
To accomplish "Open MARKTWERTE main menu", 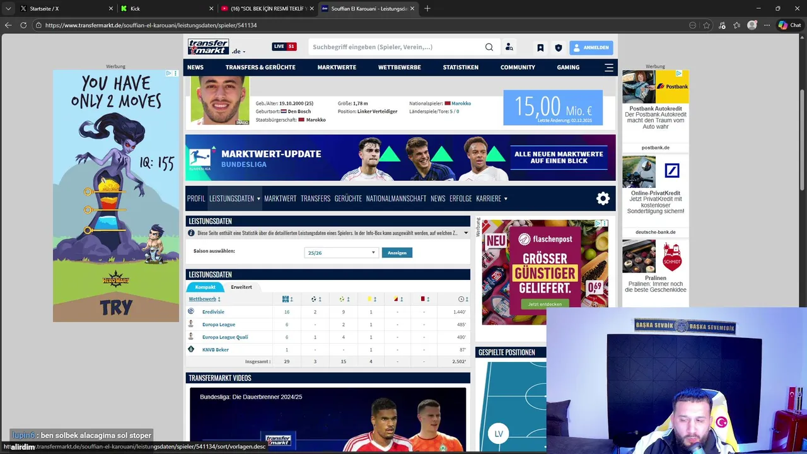I will point(337,67).
